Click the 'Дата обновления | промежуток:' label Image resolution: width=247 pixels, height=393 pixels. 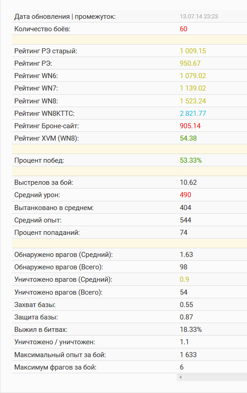tap(65, 17)
